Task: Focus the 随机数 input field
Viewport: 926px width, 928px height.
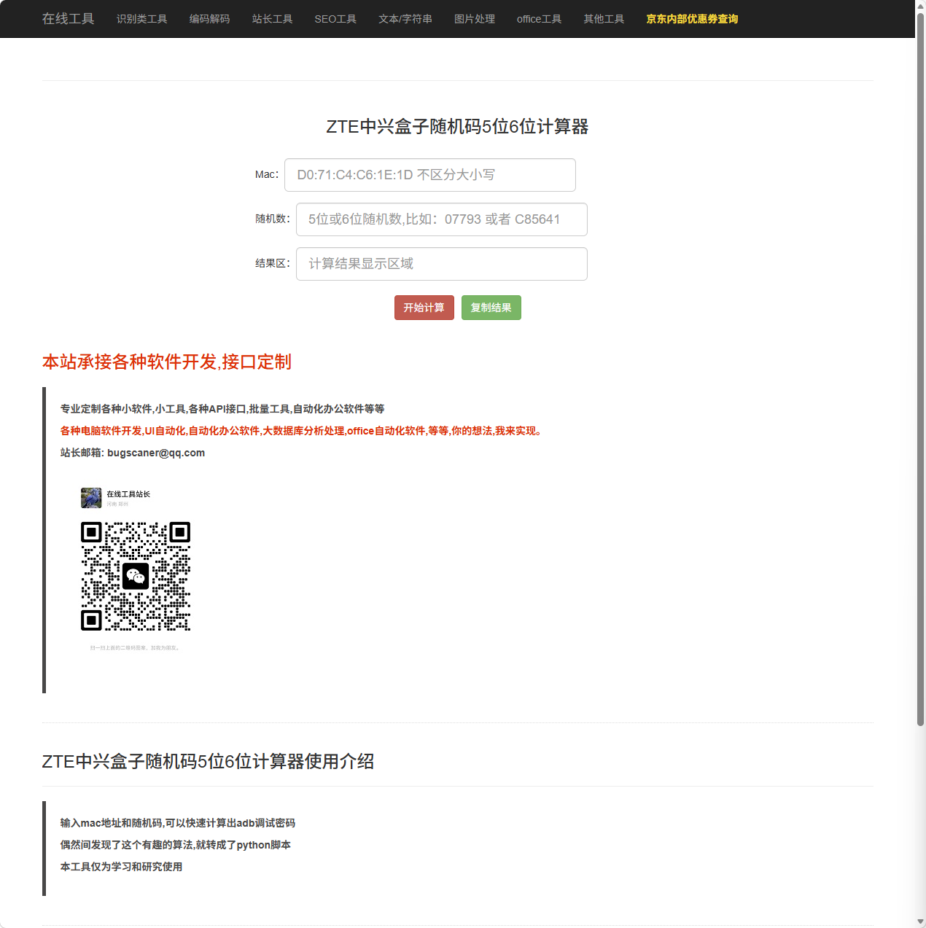Action: (x=442, y=219)
